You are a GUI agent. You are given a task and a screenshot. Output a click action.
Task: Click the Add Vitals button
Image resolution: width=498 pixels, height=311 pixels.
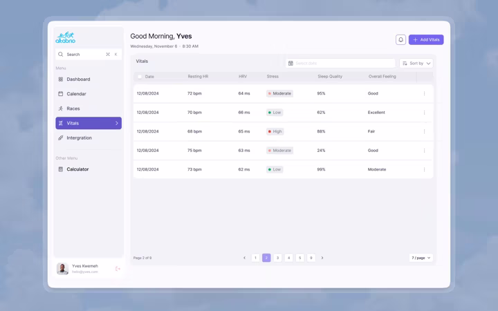pyautogui.click(x=426, y=39)
